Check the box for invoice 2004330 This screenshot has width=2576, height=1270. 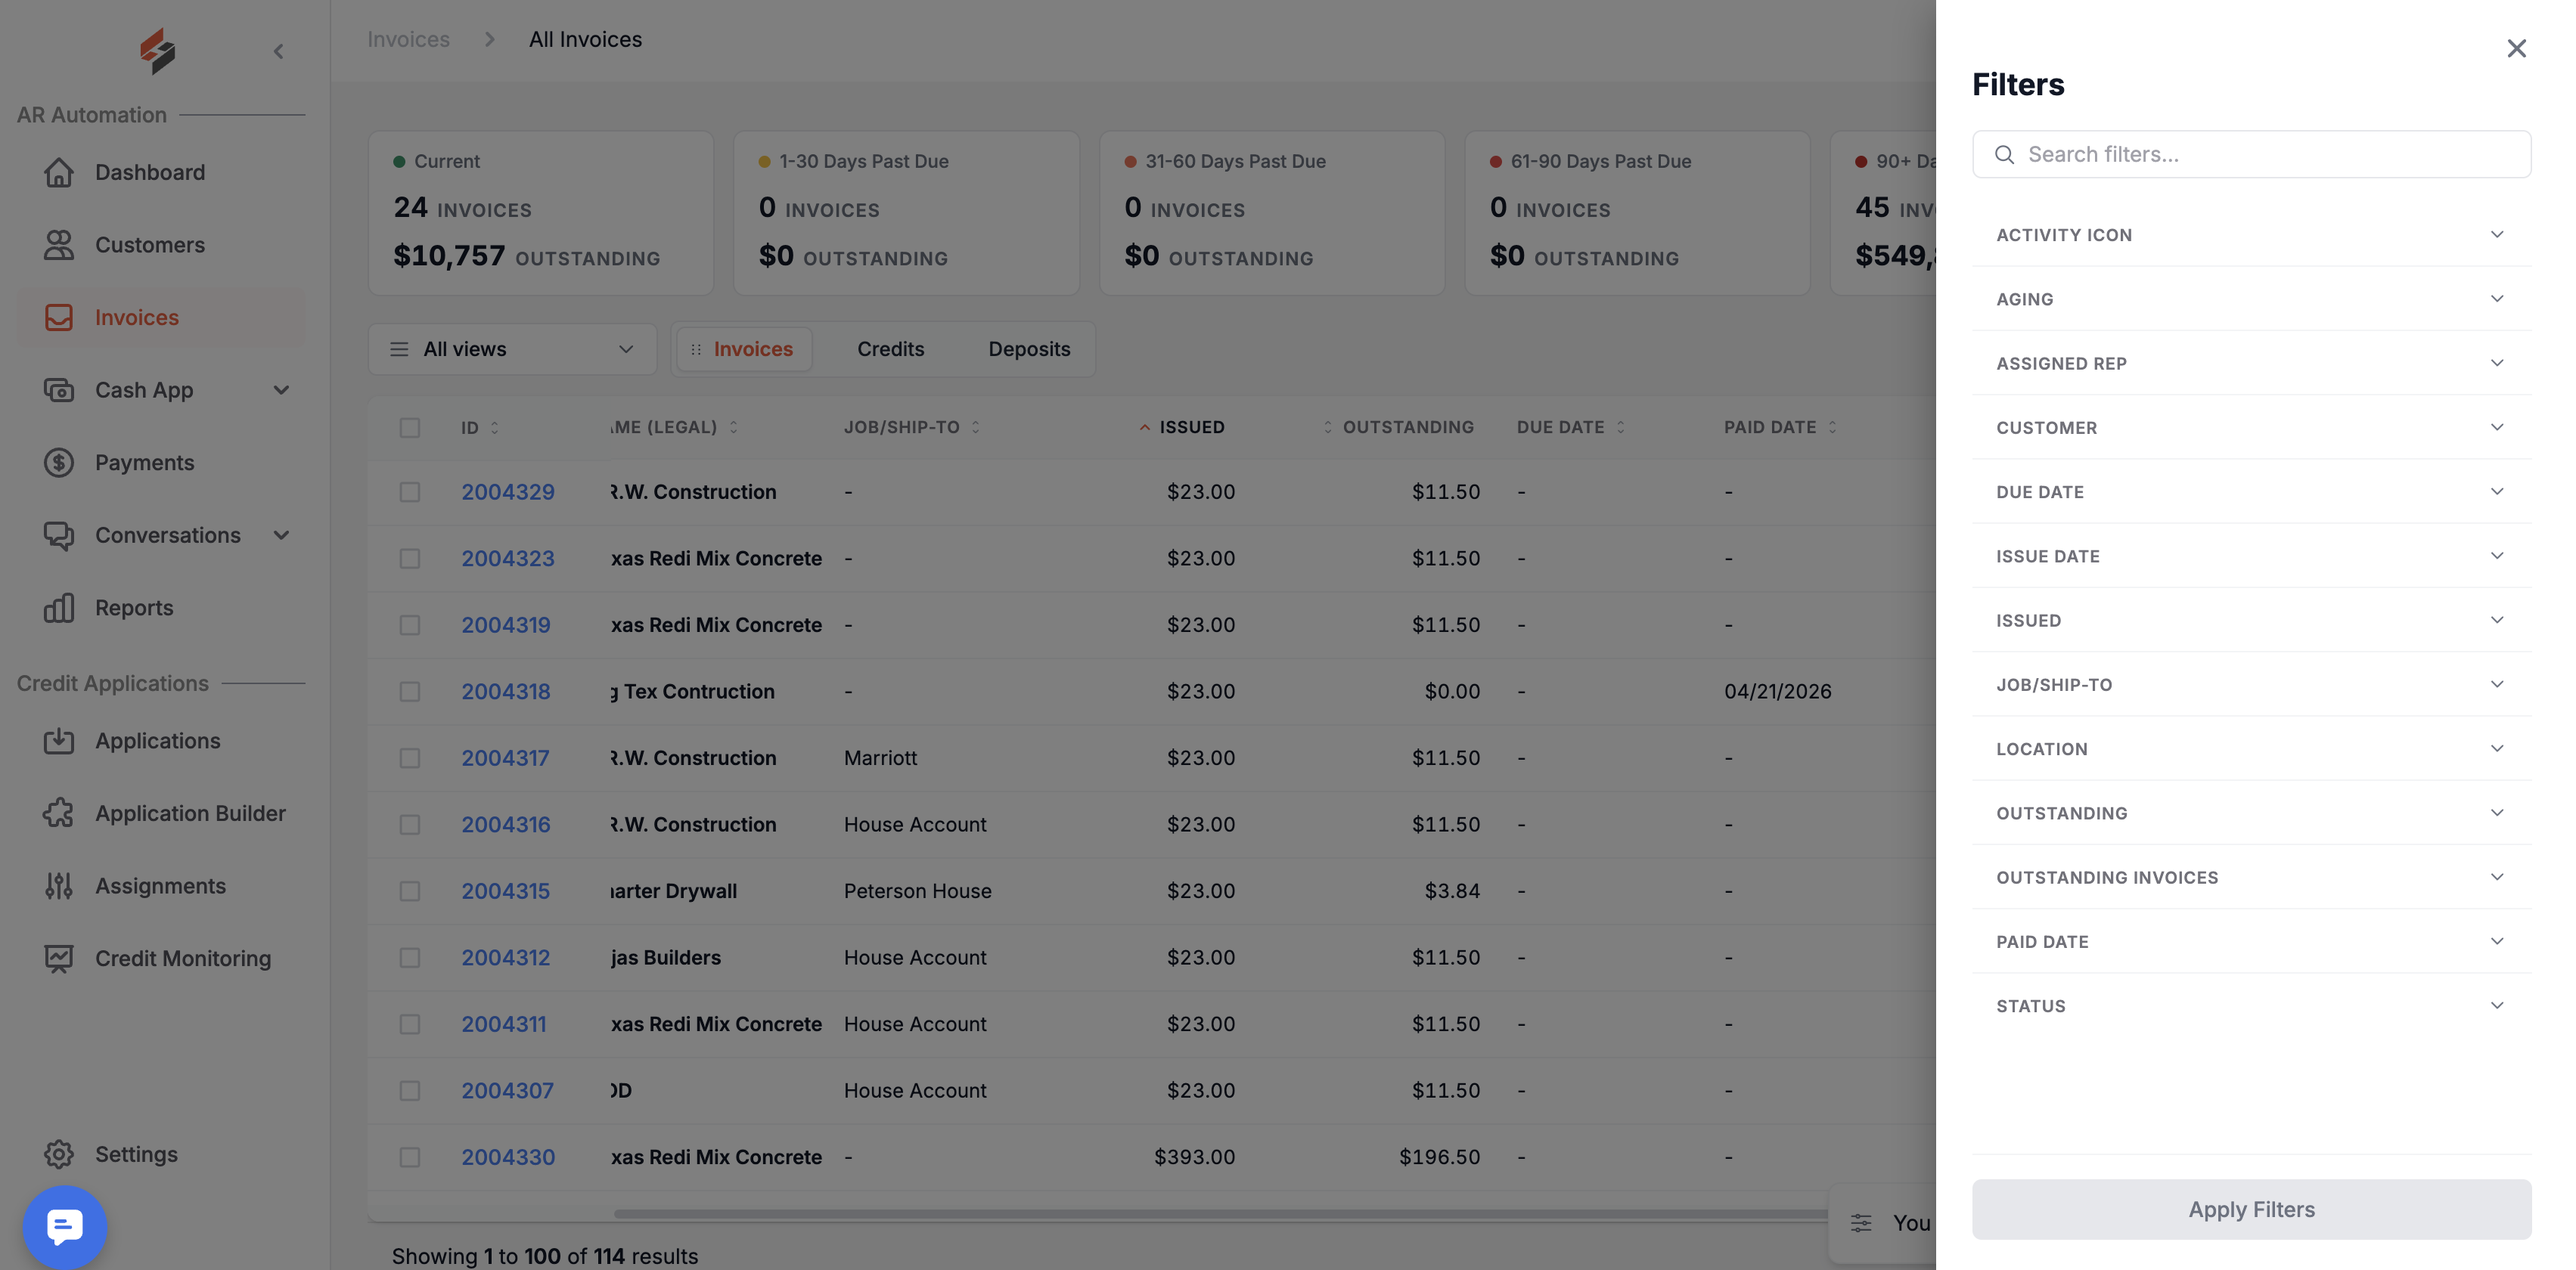410,1157
